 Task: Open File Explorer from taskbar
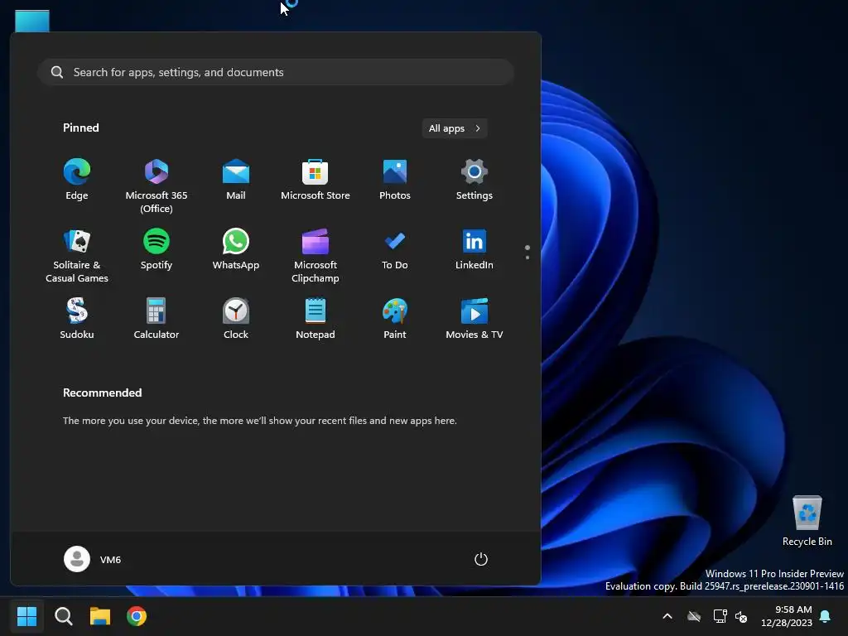pos(100,616)
